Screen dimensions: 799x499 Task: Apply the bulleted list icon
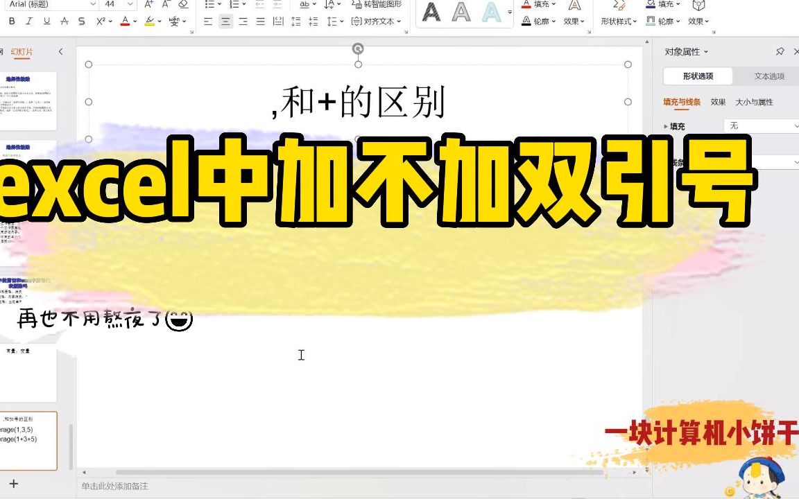click(x=208, y=6)
